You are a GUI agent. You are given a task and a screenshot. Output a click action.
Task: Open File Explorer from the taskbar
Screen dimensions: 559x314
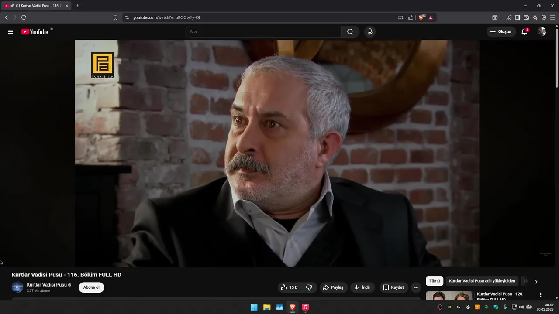[267, 307]
